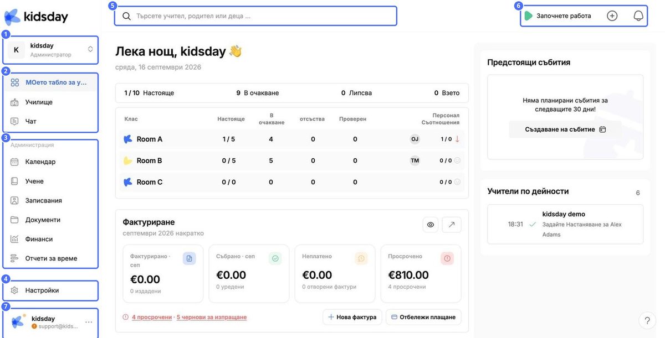
Task: Click the Клас column header
Action: tap(131, 119)
